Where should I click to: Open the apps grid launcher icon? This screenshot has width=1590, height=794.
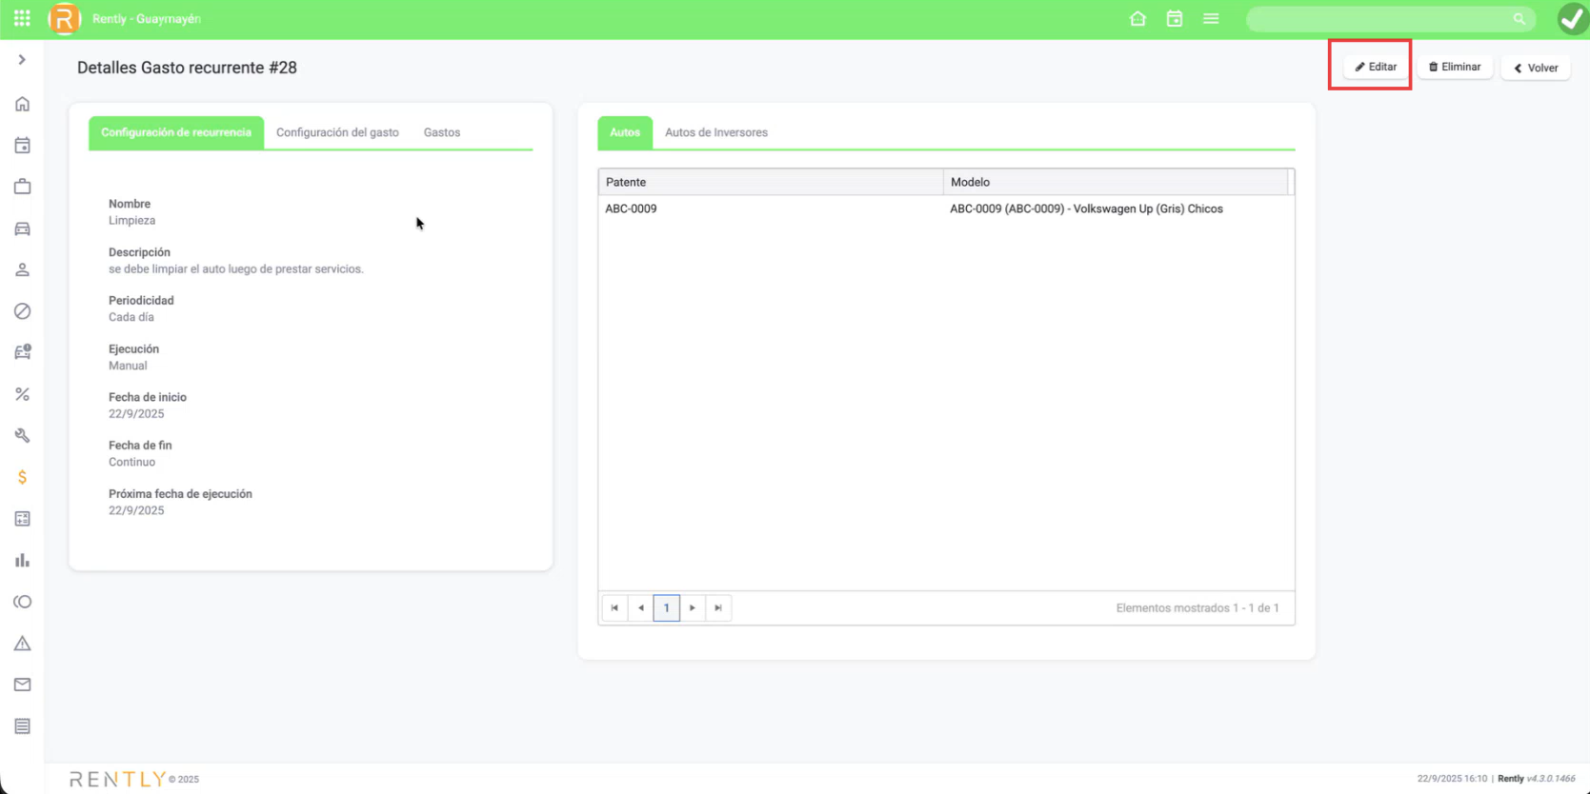[x=22, y=18]
